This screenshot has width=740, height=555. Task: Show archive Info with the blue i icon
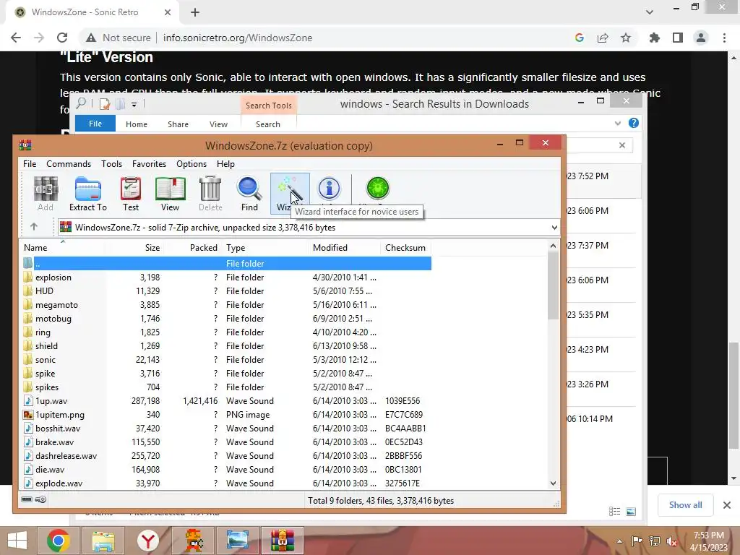(x=329, y=188)
